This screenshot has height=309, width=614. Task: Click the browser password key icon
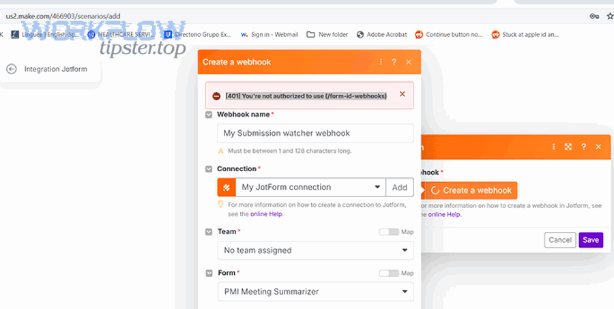pos(594,16)
